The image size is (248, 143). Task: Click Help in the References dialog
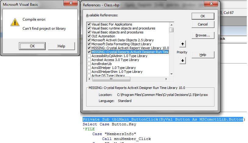coord(203,55)
